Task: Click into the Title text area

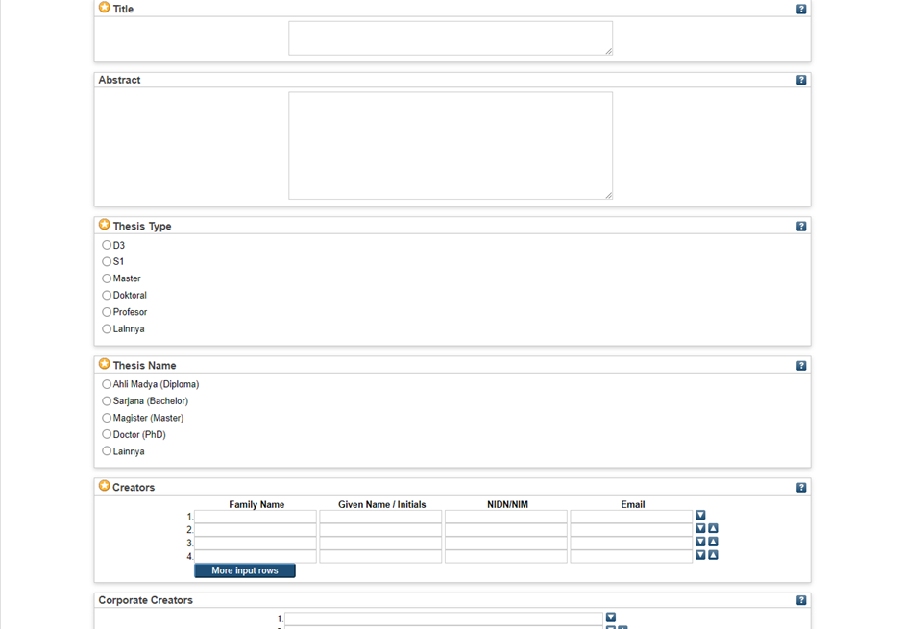Action: click(450, 38)
